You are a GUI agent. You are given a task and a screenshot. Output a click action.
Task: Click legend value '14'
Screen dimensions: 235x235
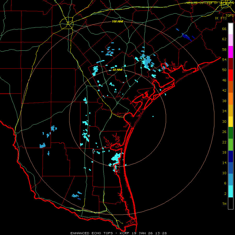tap(224, 163)
